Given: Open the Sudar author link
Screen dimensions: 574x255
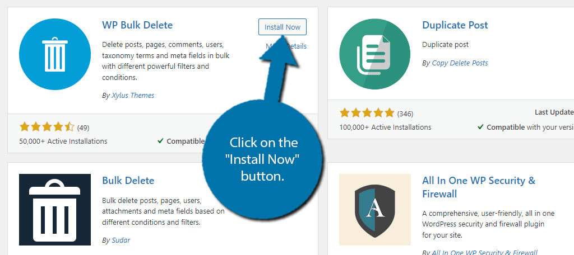Looking at the screenshot, I should tap(121, 240).
